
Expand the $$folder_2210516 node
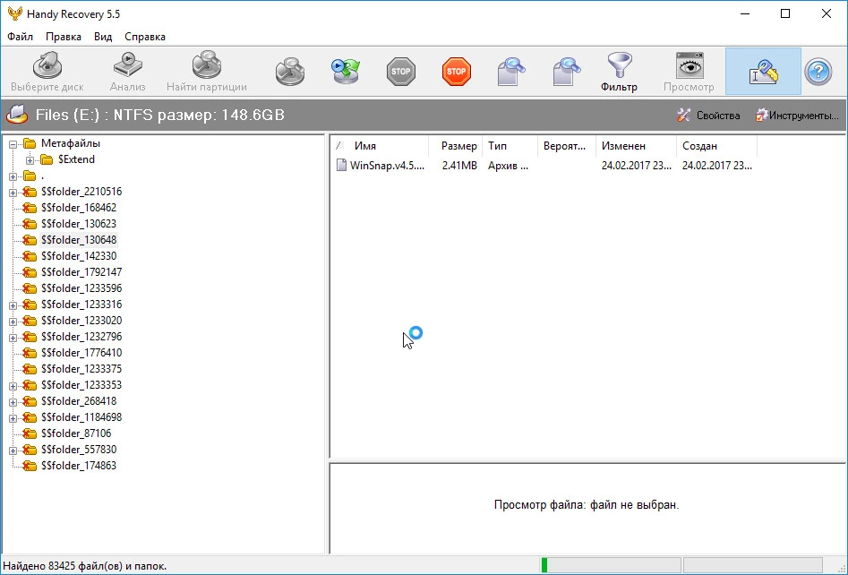13,193
